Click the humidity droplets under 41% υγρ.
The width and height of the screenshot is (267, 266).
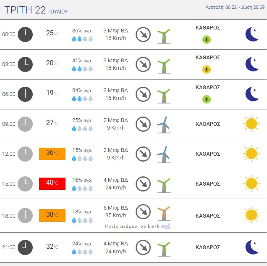tap(82, 69)
